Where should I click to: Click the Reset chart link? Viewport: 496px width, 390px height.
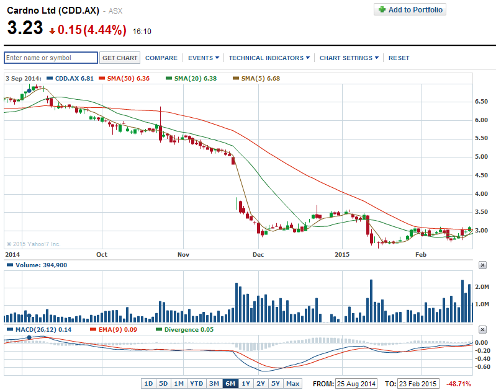(x=399, y=58)
